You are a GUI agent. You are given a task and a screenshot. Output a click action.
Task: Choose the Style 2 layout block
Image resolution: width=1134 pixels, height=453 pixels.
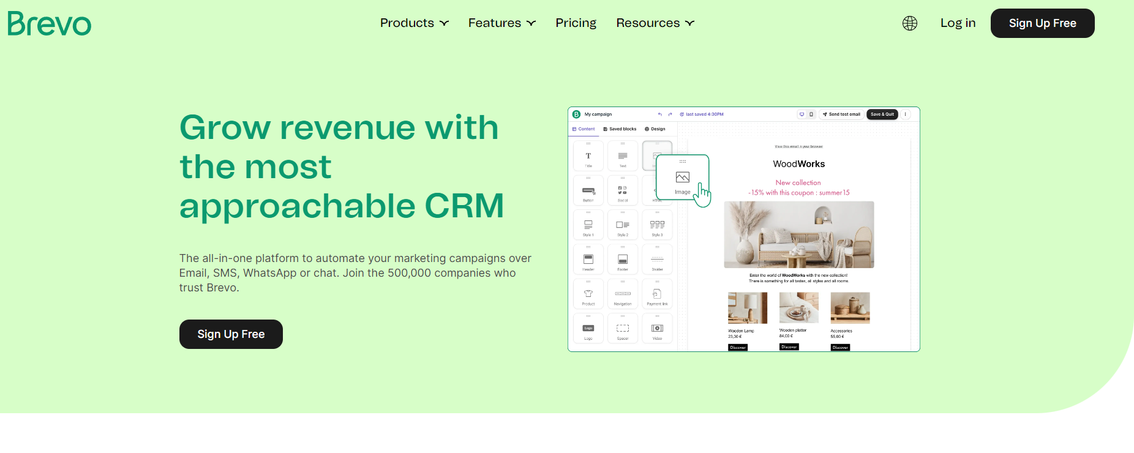623,225
